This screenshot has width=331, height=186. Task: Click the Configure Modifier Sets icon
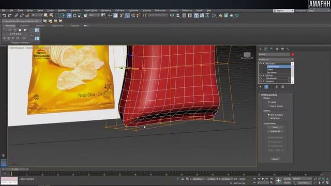[282, 87]
